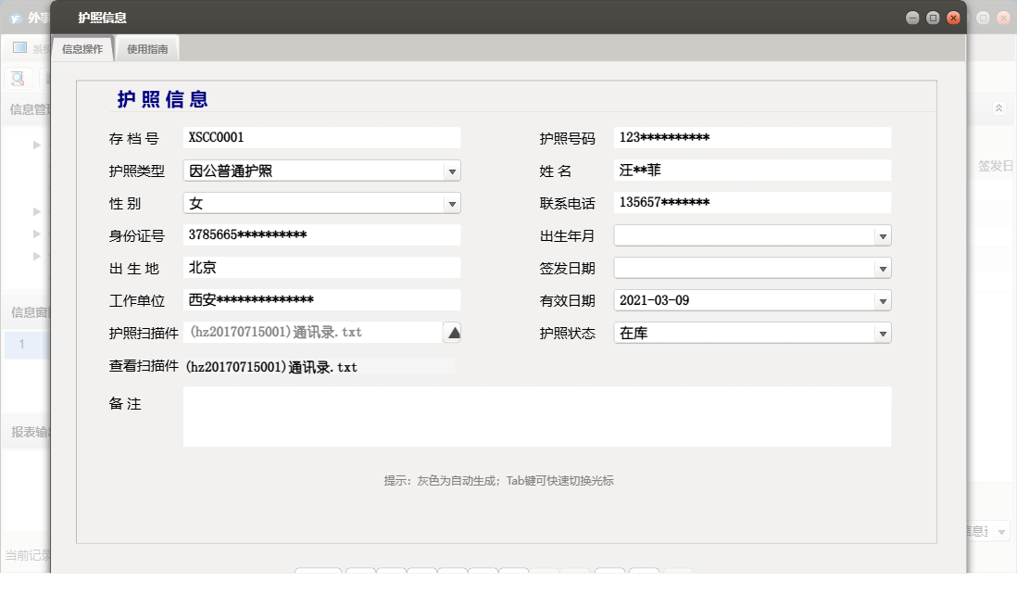Click the 外事 application logo in the title bar
The image size is (1017, 607).
point(16,16)
